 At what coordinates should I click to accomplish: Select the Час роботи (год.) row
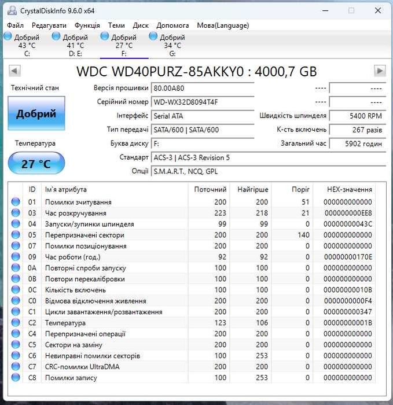[192, 257]
